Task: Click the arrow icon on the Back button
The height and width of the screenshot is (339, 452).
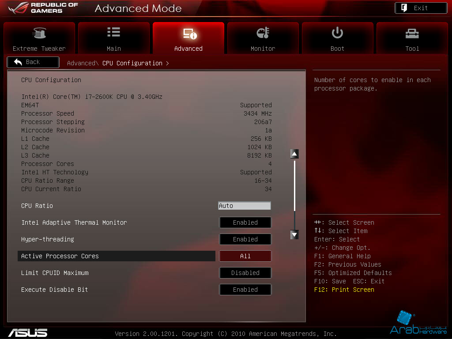Action: coord(18,62)
